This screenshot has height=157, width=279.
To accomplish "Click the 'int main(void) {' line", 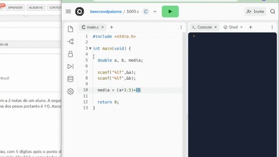I will 112,48.
